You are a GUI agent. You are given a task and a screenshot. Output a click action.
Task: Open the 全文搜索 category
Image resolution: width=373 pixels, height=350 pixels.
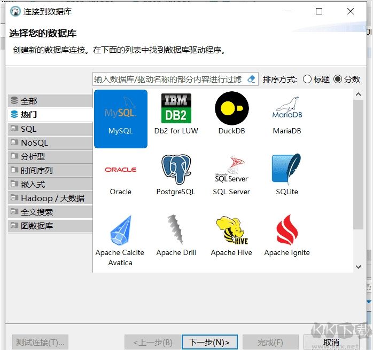(x=50, y=212)
